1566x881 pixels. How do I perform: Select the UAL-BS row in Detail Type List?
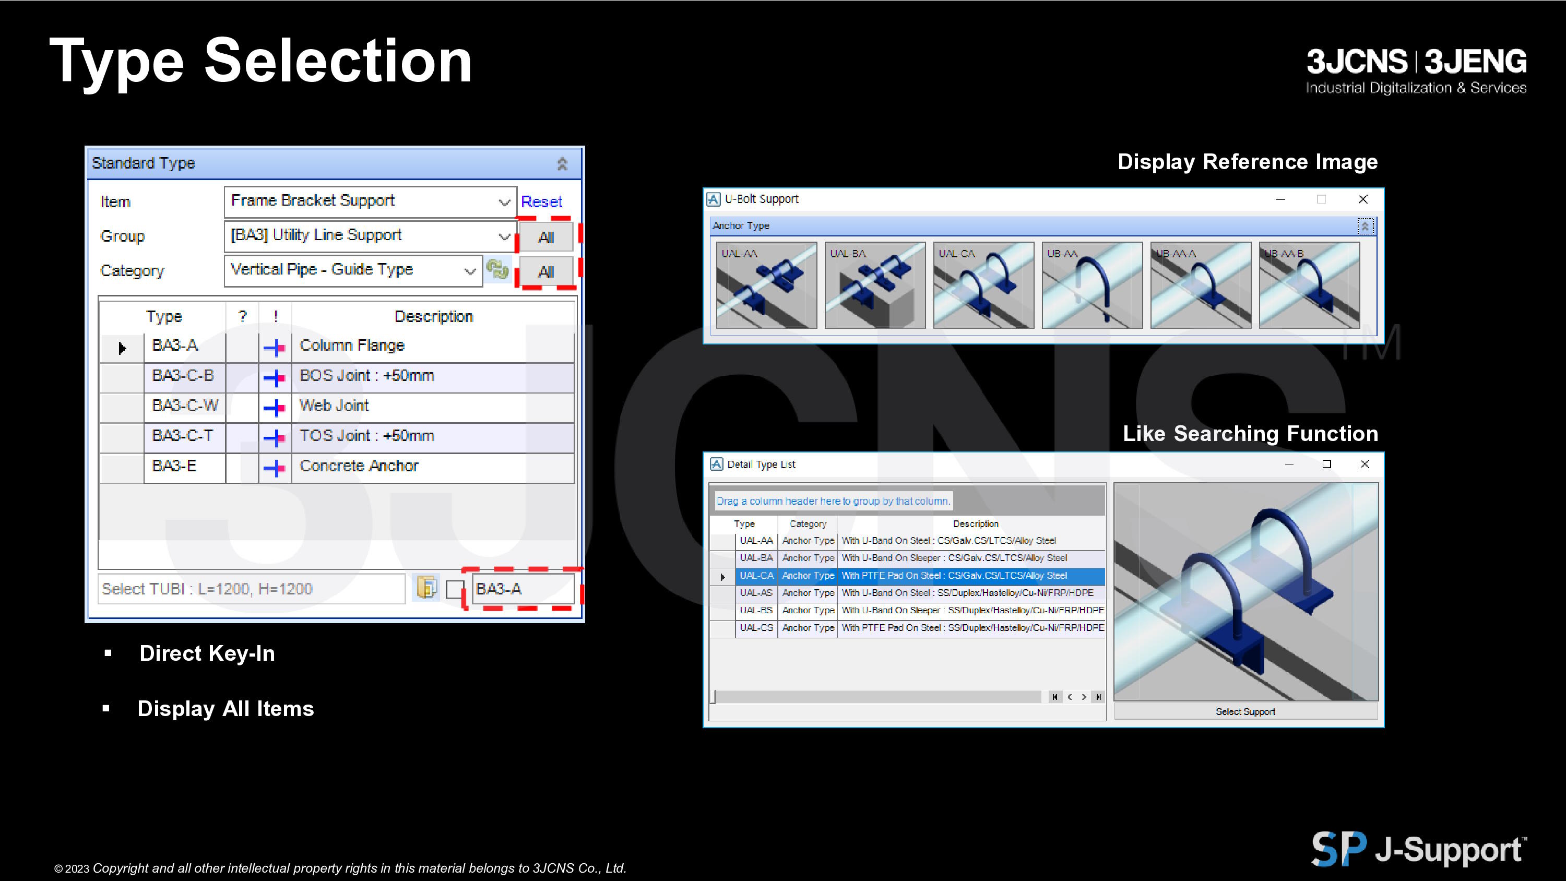click(907, 611)
